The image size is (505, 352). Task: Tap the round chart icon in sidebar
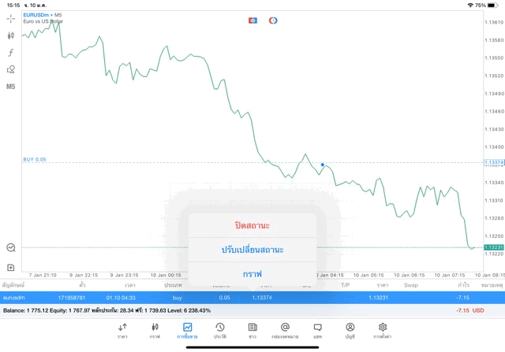(x=11, y=247)
